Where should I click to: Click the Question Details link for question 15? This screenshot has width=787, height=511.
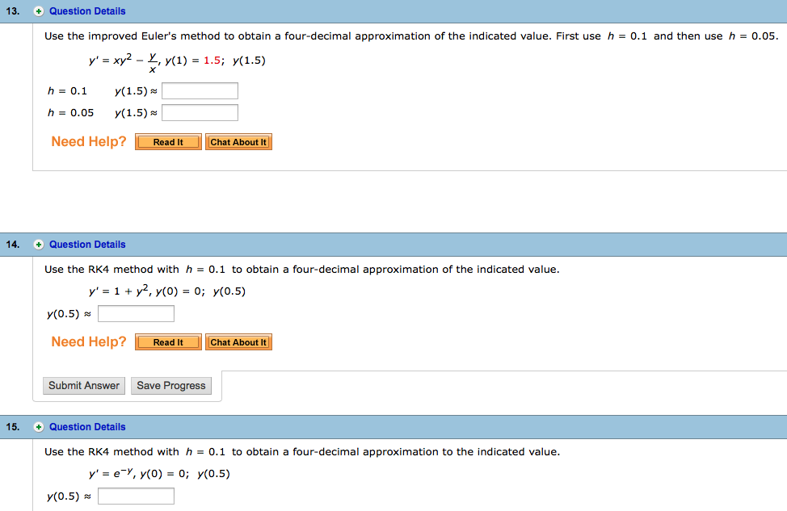(88, 426)
